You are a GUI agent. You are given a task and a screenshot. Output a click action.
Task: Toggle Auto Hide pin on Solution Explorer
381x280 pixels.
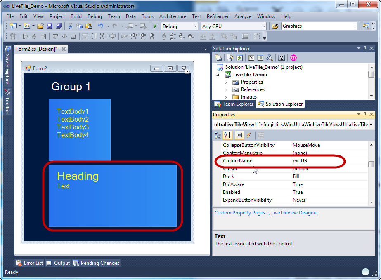(x=365, y=48)
